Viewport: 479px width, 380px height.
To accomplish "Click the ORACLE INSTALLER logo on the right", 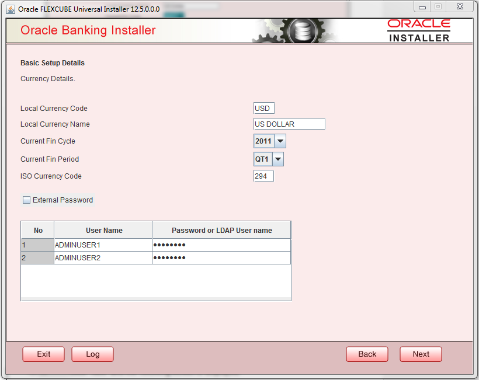I will point(418,30).
